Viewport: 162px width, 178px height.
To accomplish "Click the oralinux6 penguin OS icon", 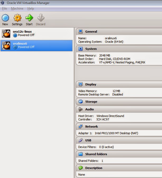I will click(x=6, y=46).
